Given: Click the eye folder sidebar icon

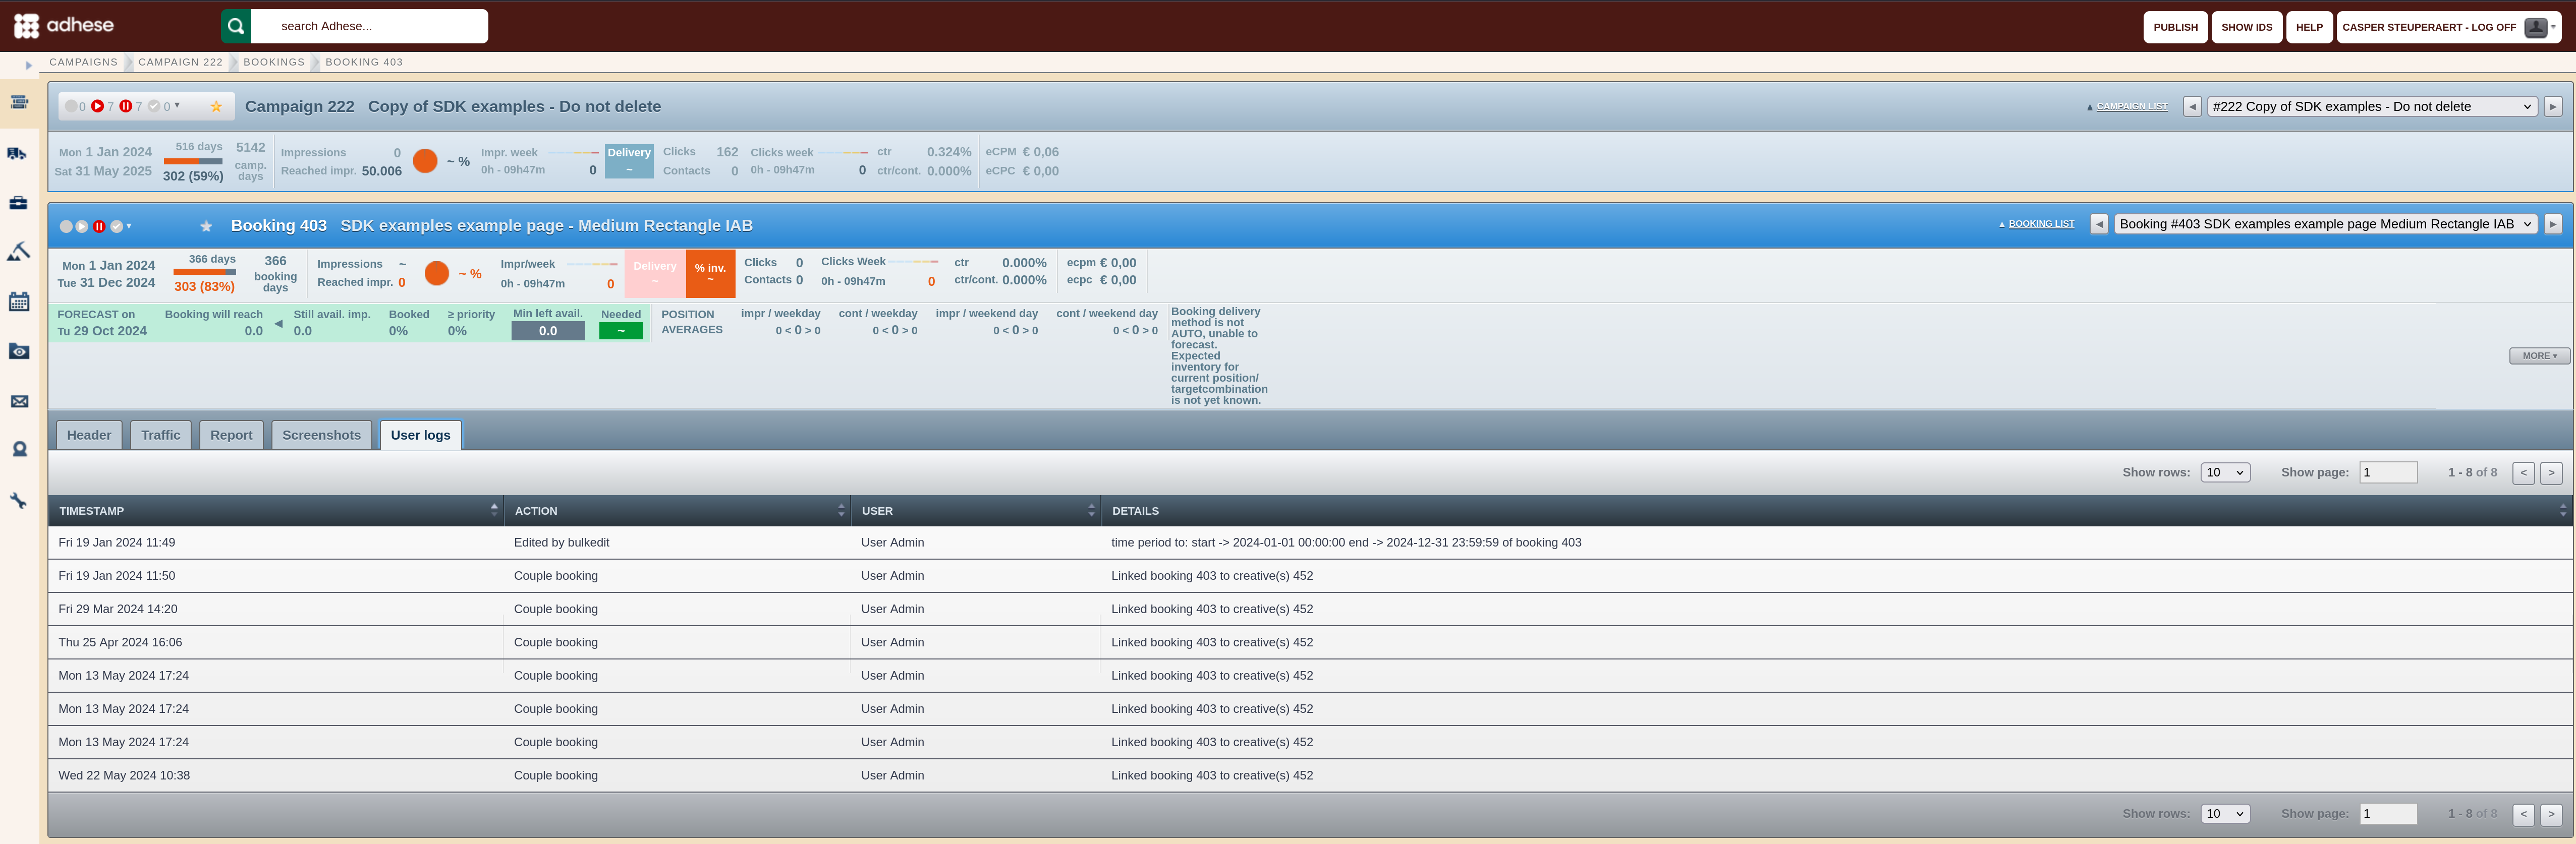Looking at the screenshot, I should 19,351.
